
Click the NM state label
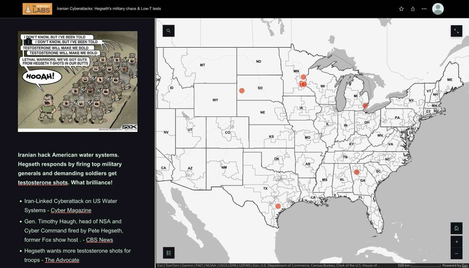click(224, 168)
